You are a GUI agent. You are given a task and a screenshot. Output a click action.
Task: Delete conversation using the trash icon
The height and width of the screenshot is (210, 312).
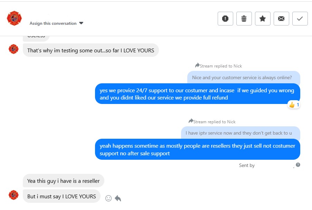pos(244,19)
